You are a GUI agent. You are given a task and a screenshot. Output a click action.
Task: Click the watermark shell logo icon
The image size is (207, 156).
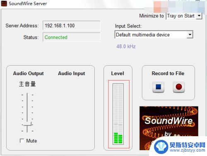pos(160,147)
